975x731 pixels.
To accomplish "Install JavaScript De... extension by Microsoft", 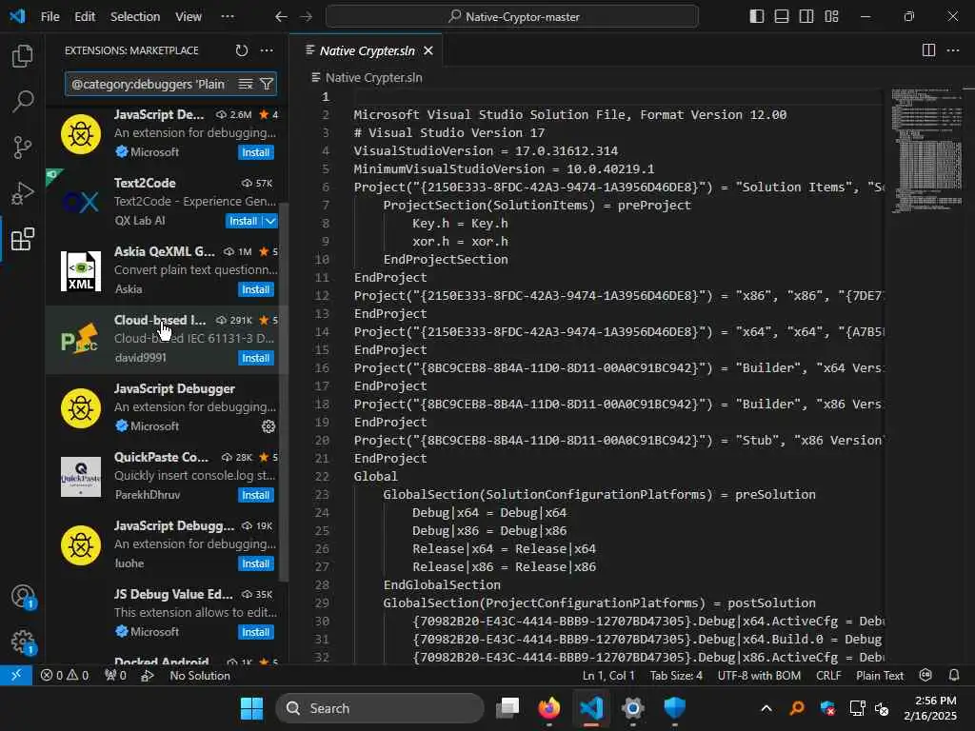I will coord(255,152).
